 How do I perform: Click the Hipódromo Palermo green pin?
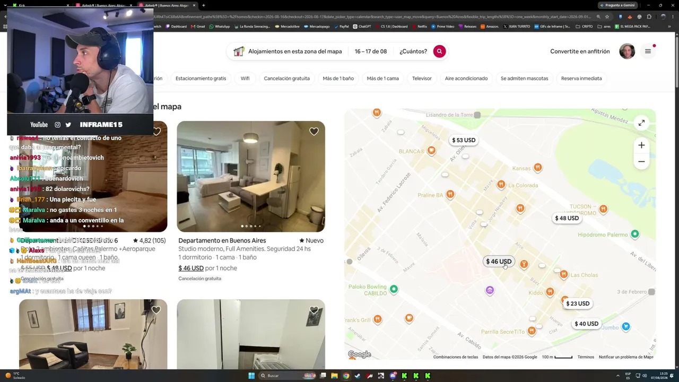tap(635, 234)
